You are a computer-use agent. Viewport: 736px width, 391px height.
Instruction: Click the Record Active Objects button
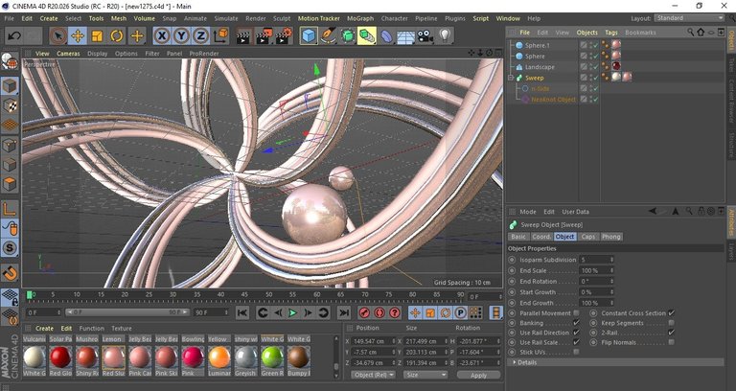[364, 312]
